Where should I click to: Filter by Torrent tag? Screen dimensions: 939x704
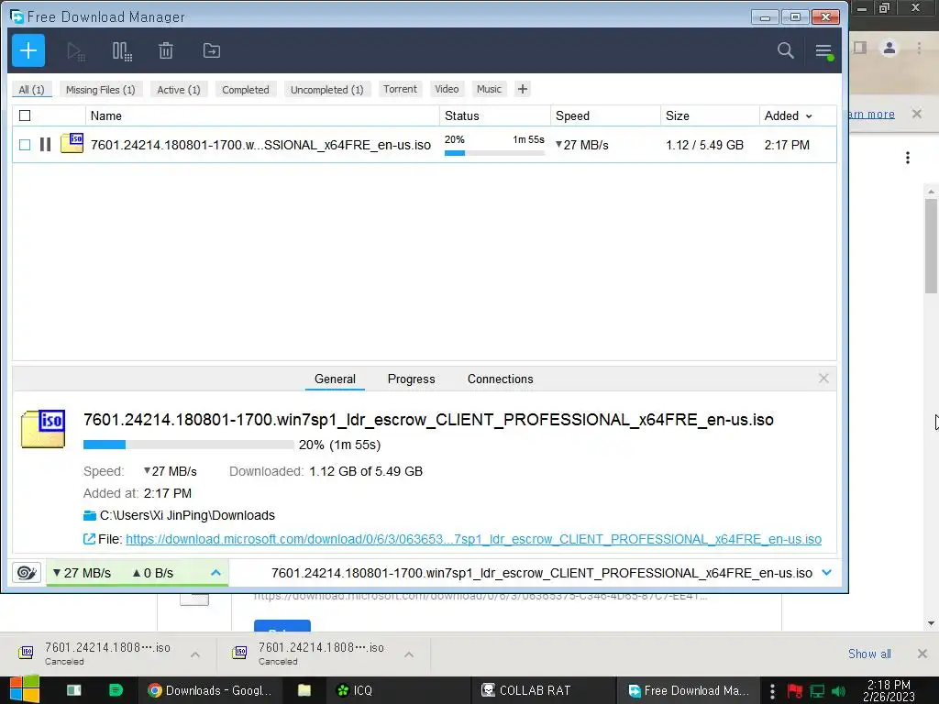tap(400, 89)
